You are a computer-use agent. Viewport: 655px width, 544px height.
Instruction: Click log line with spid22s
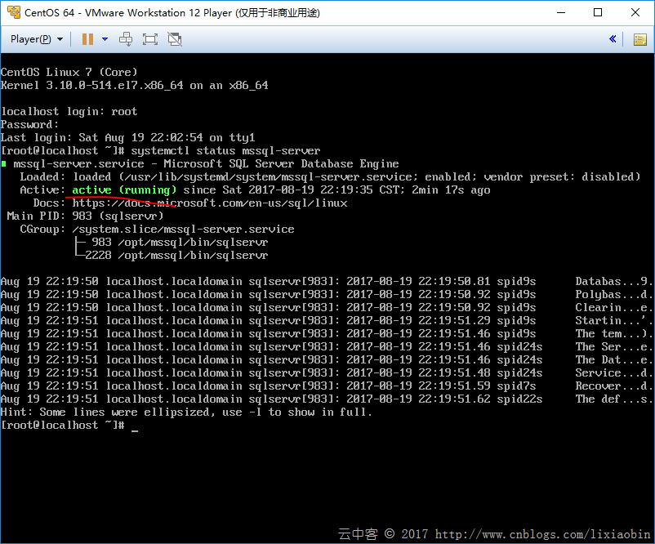click(x=326, y=399)
